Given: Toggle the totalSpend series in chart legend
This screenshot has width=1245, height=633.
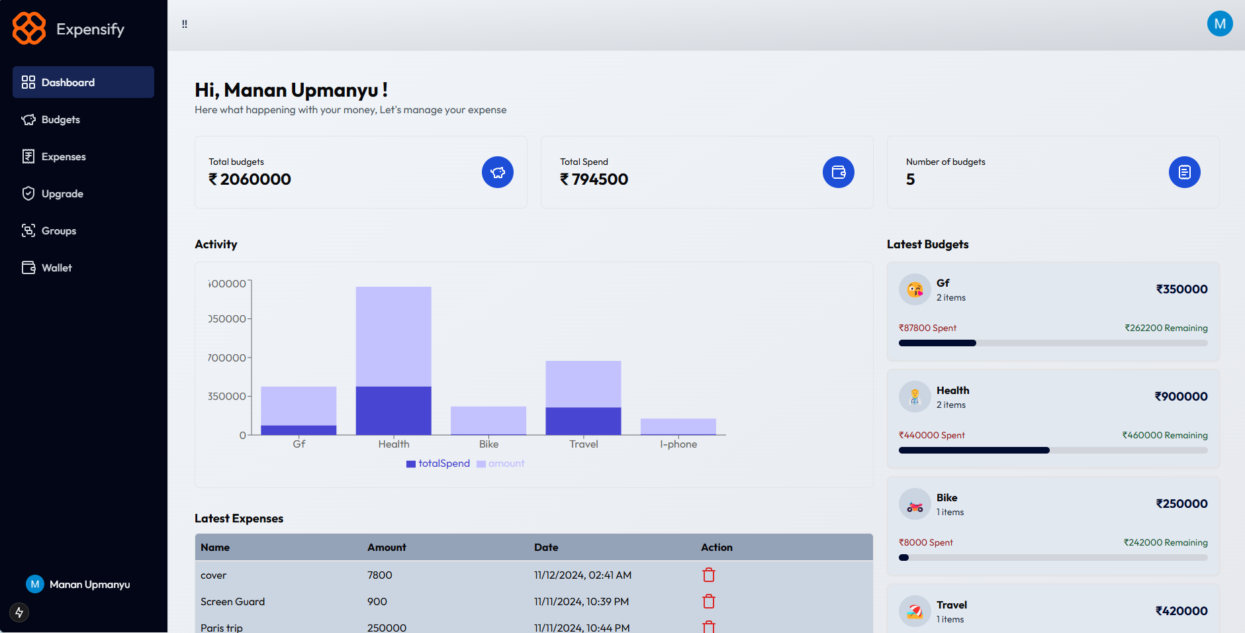Looking at the screenshot, I should coord(438,463).
